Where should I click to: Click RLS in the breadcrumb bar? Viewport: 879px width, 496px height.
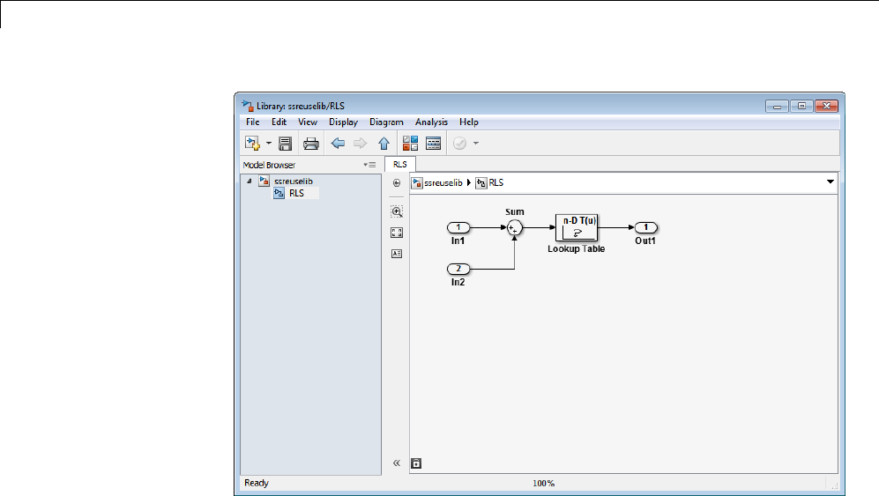tap(496, 182)
